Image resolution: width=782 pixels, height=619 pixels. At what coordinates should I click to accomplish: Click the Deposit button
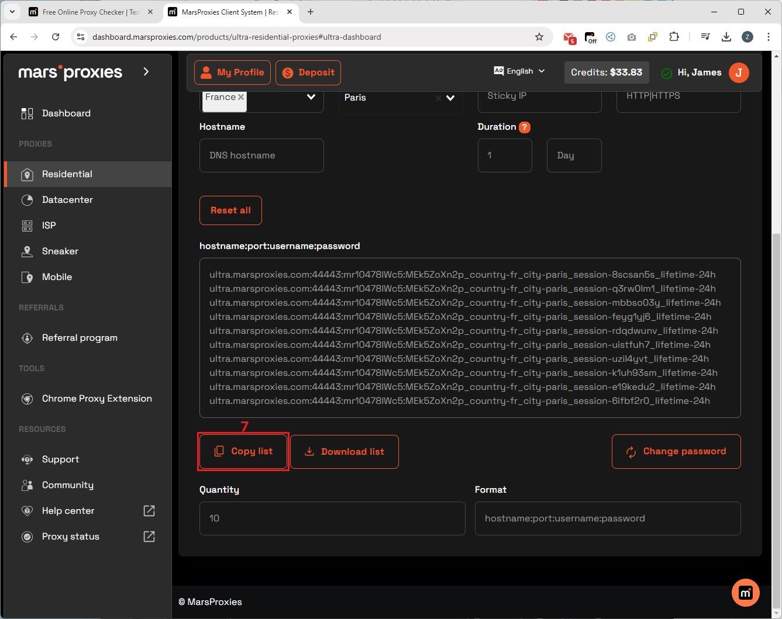point(308,72)
